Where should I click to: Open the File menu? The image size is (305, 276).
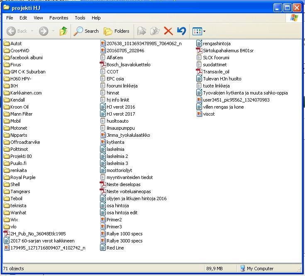10,18
